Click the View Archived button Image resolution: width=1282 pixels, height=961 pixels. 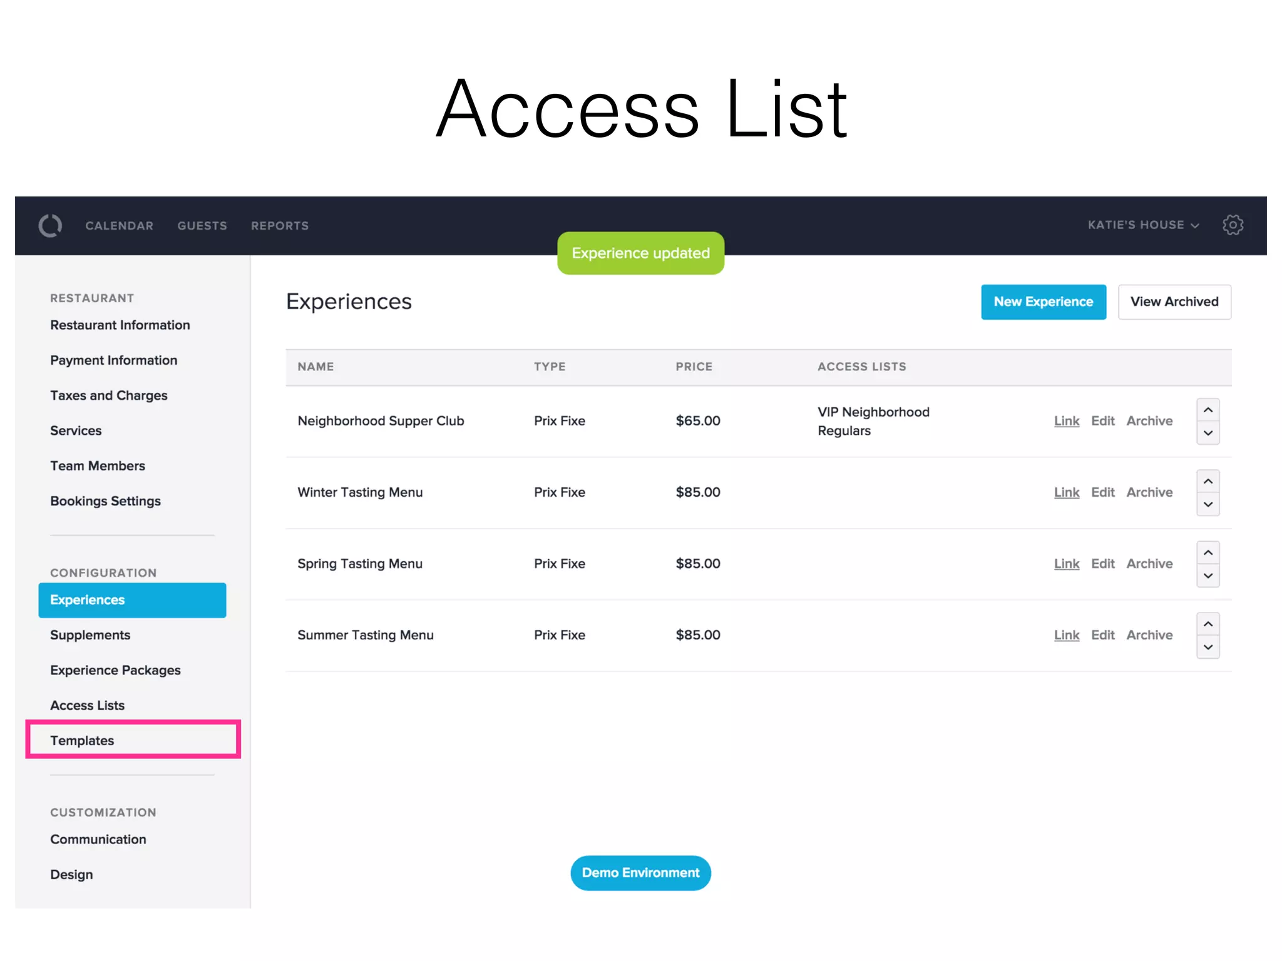(1174, 302)
